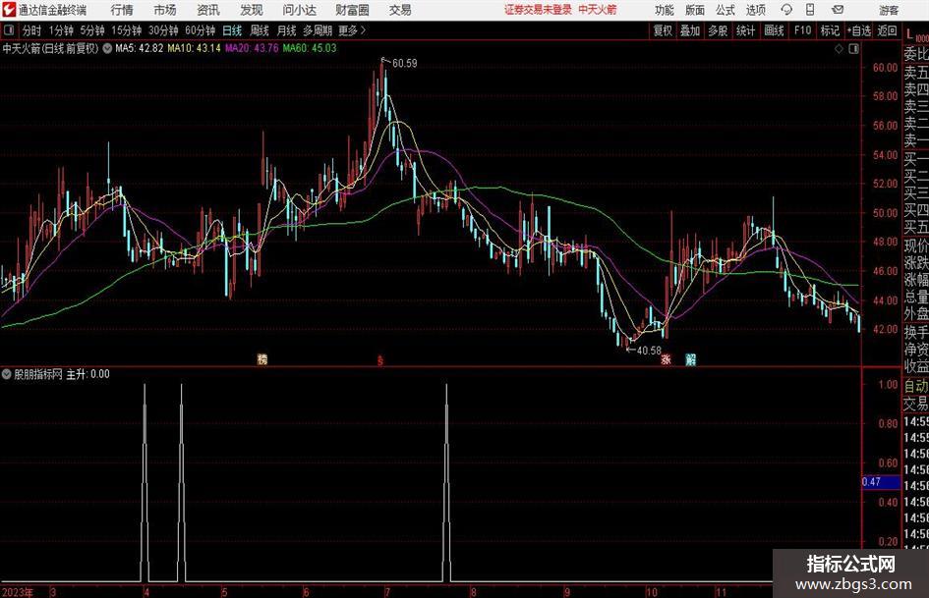The image size is (929, 598).
Task: Click the F10 toolbar button
Action: [803, 30]
